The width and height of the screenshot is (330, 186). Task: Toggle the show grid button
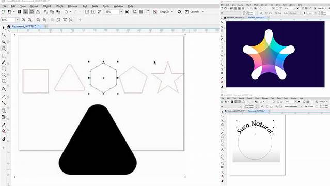click(141, 12)
